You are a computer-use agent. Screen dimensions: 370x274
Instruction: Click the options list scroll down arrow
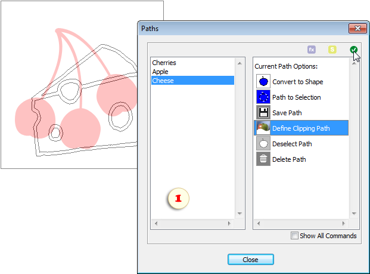click(x=354, y=214)
